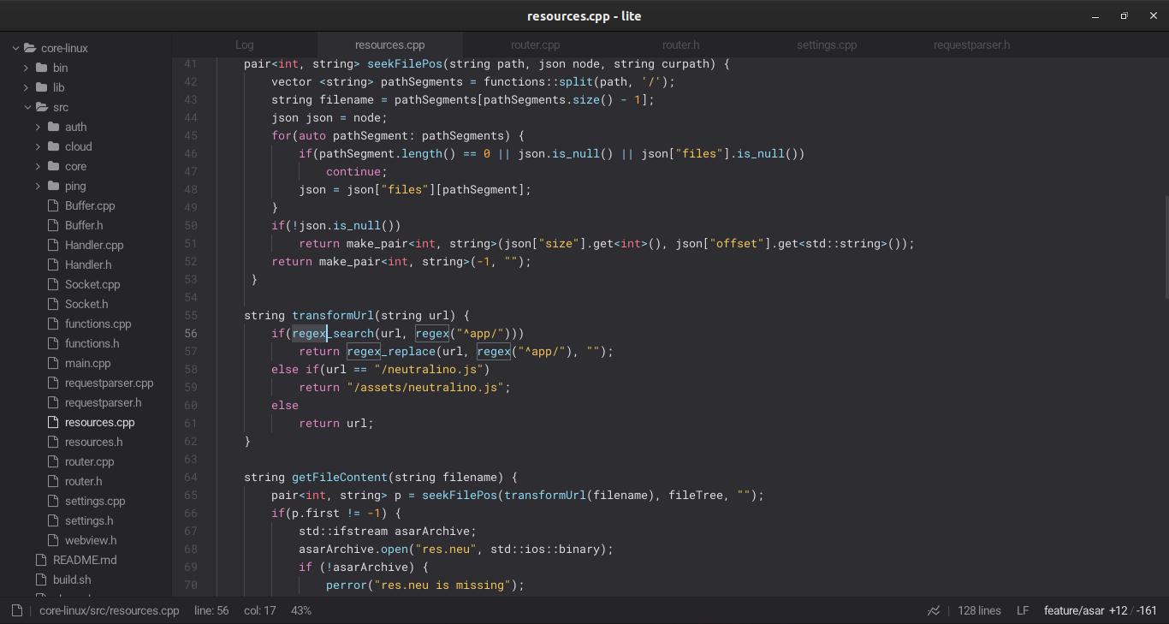Image resolution: width=1169 pixels, height=624 pixels.
Task: Click the file path in status bar
Action: (x=110, y=610)
